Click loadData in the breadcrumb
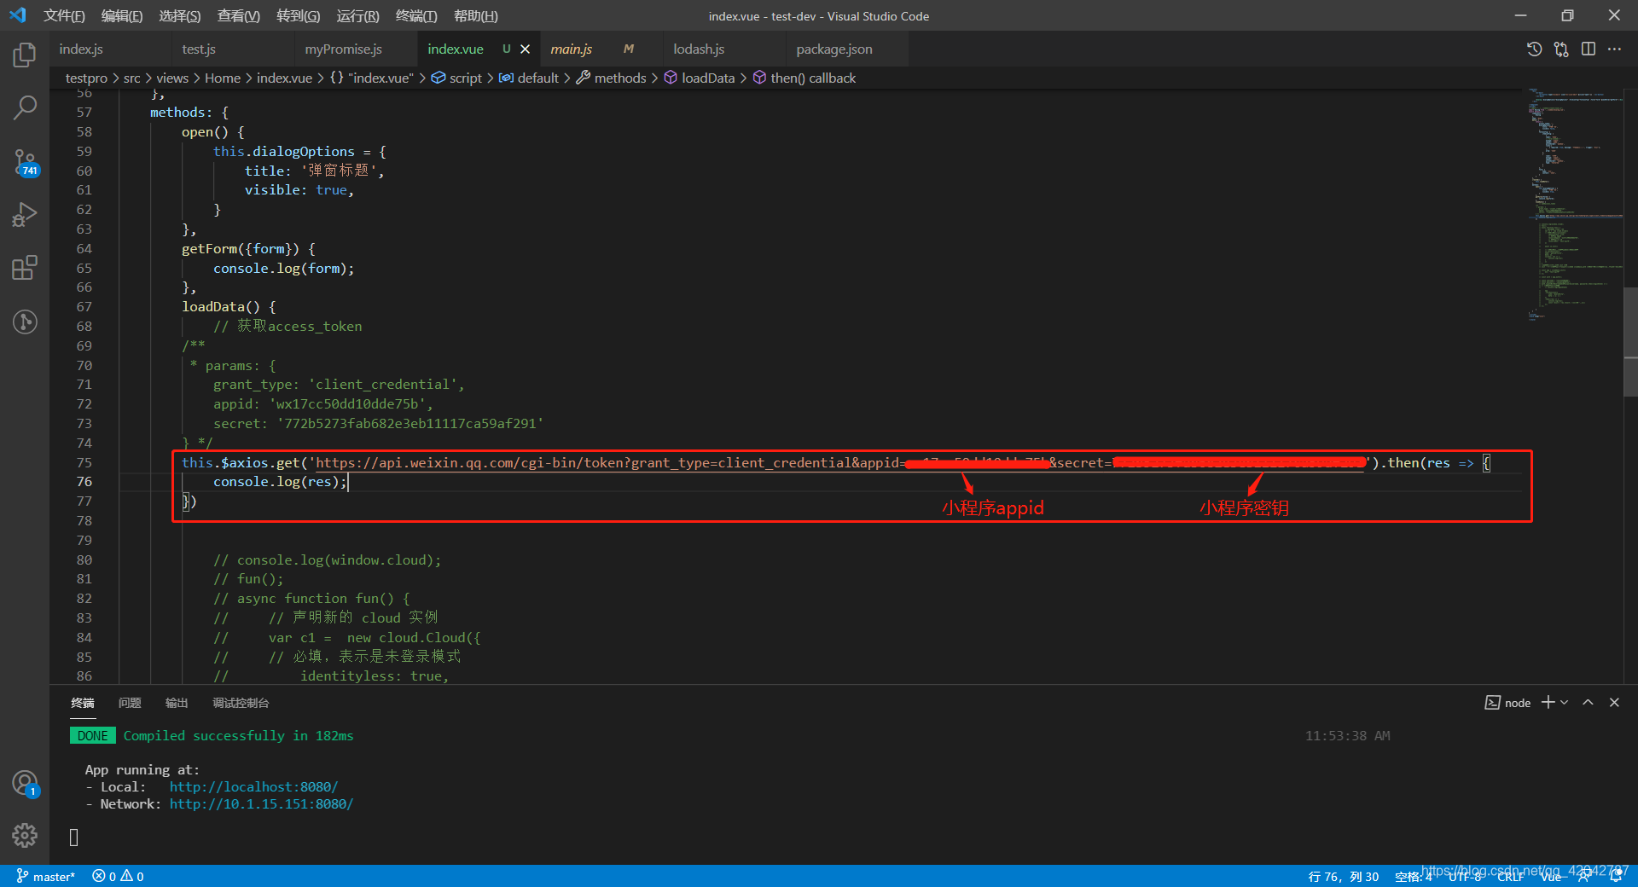Viewport: 1638px width, 887px height. pyautogui.click(x=700, y=78)
